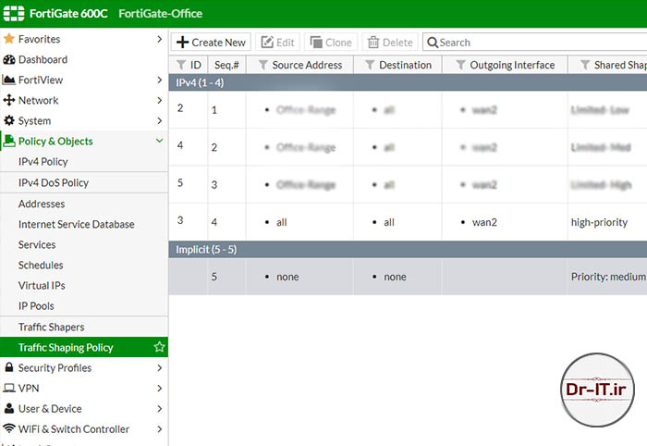Screen dimensions: 647x446
Task: Click the Security Profiles lock icon
Action: 9,367
